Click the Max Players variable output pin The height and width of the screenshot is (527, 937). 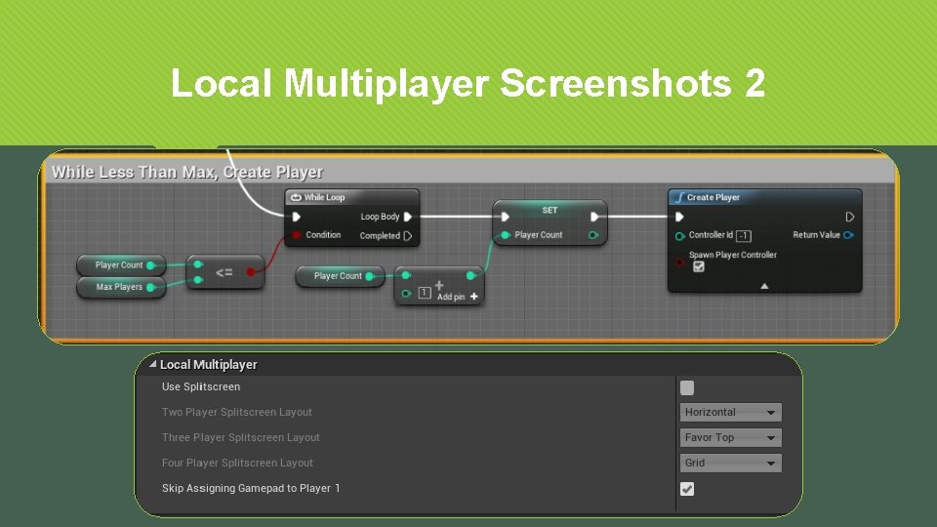[151, 287]
